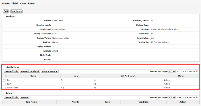
Task: Click the List Options Status column header
Action: pos(181,76)
